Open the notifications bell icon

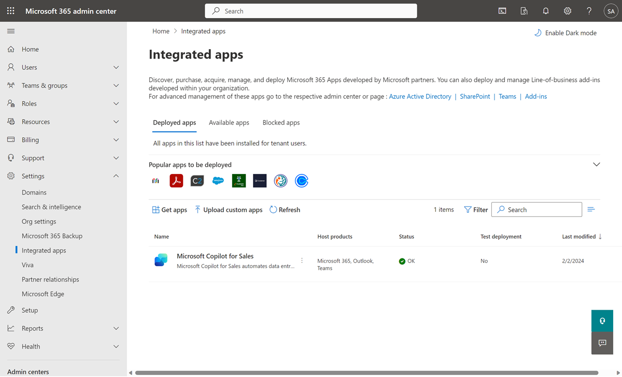click(545, 10)
